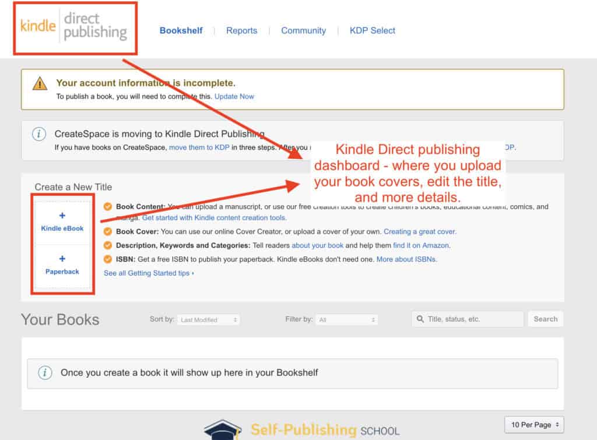The height and width of the screenshot is (440, 597).
Task: Focus the Title, status search field
Action: pyautogui.click(x=472, y=319)
